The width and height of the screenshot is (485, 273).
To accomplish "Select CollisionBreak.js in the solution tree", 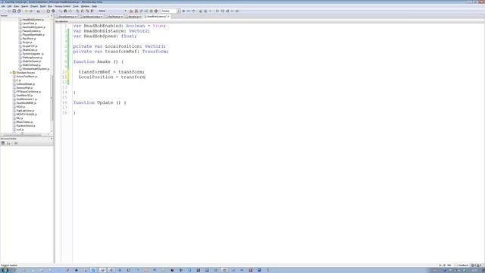I will [25, 84].
